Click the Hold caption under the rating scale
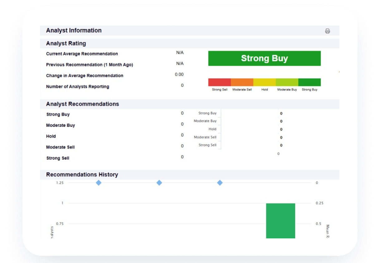 [x=265, y=89]
